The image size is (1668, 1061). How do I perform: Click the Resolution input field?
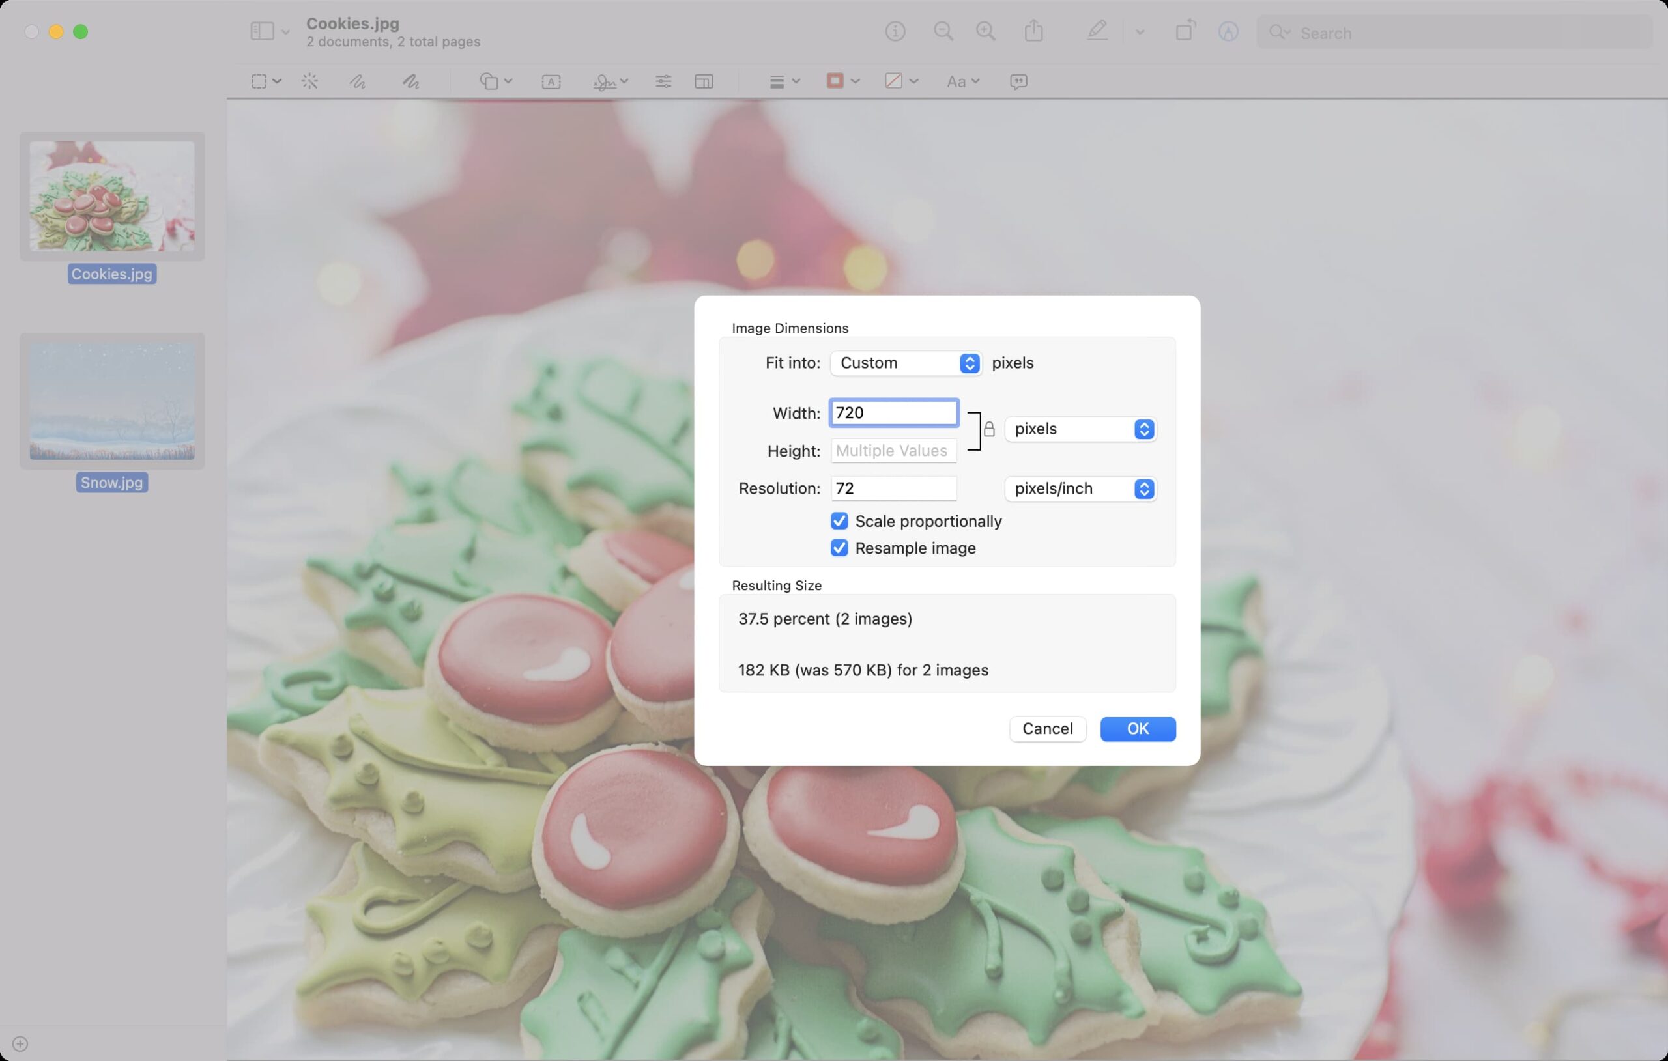pos(893,489)
